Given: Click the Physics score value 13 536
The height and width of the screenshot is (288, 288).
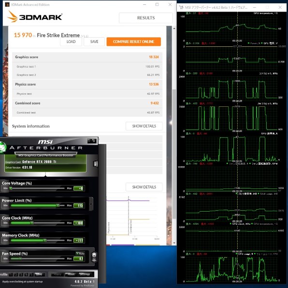Looking at the screenshot, I should tap(154, 84).
